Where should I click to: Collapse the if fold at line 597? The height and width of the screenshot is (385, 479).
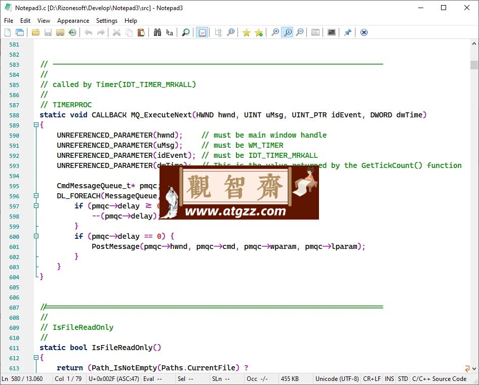coord(36,205)
